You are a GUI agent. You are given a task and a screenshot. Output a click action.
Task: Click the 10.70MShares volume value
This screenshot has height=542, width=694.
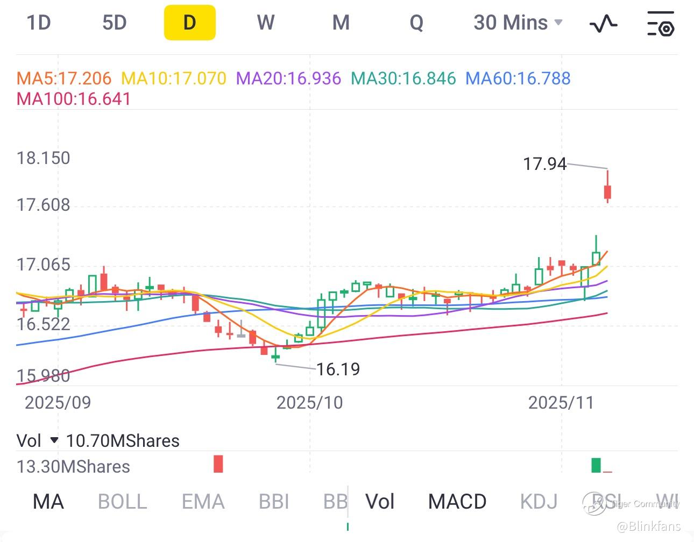point(123,441)
